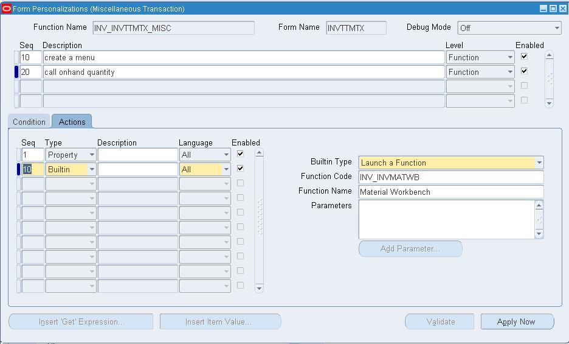The width and height of the screenshot is (569, 344).
Task: Click the Seq field with value 10 in rules
Action: pos(30,57)
